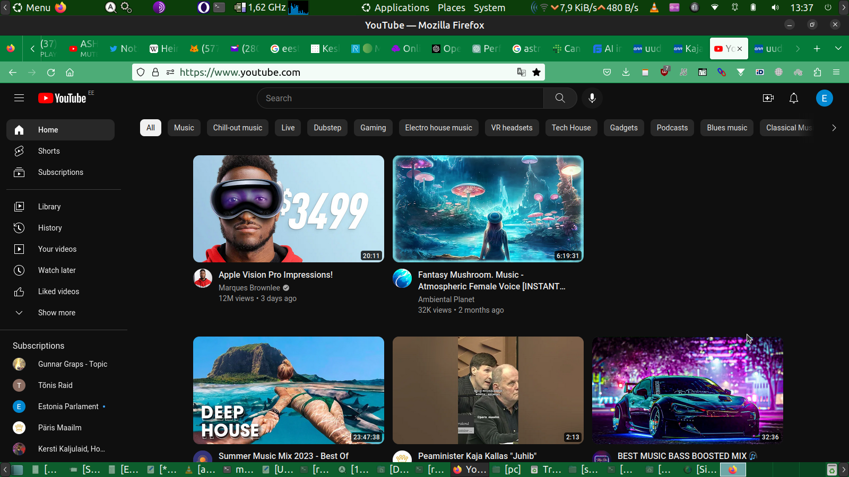Open the account avatar menu

click(824, 98)
